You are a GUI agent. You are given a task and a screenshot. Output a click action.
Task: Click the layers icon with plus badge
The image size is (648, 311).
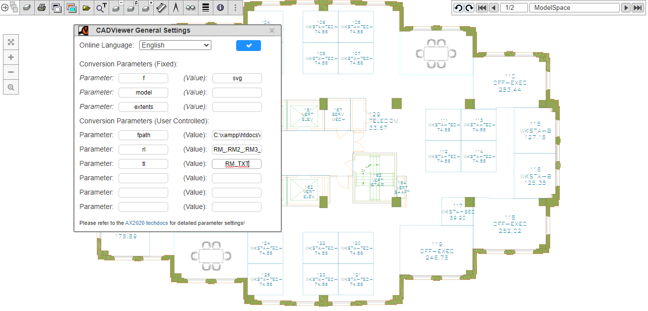pyautogui.click(x=146, y=7)
